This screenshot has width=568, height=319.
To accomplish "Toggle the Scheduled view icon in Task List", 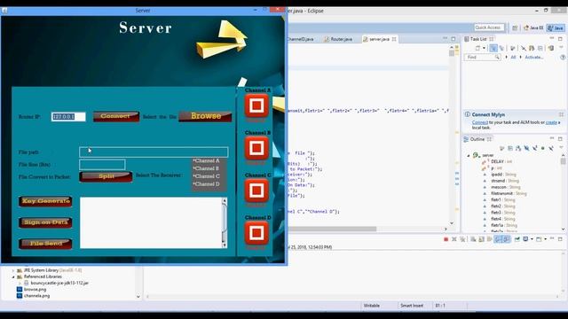I will tap(501, 48).
